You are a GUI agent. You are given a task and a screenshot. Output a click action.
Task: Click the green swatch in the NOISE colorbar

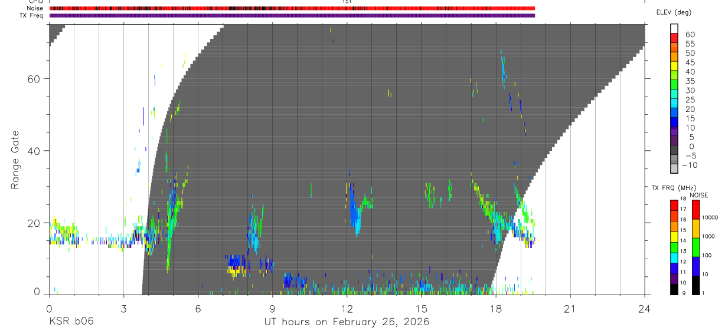pos(695,247)
